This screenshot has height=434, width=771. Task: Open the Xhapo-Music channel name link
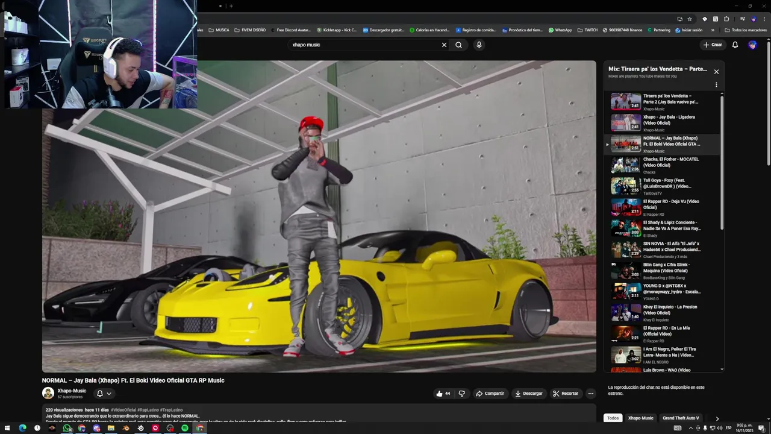pyautogui.click(x=72, y=391)
